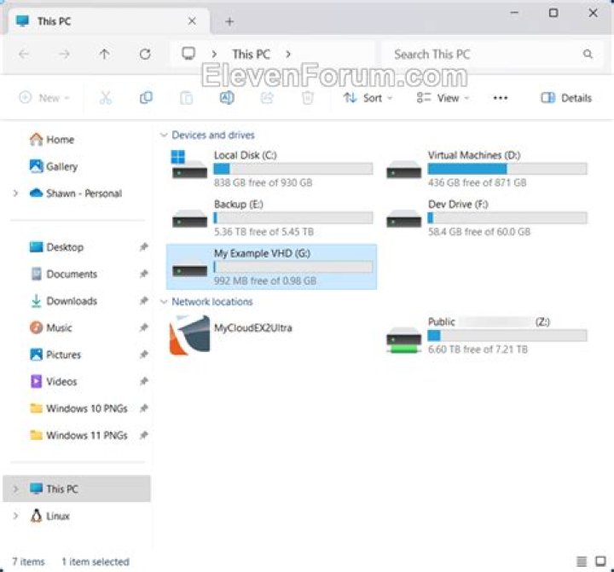Close the This PC tab
The image size is (614, 572).
click(192, 20)
